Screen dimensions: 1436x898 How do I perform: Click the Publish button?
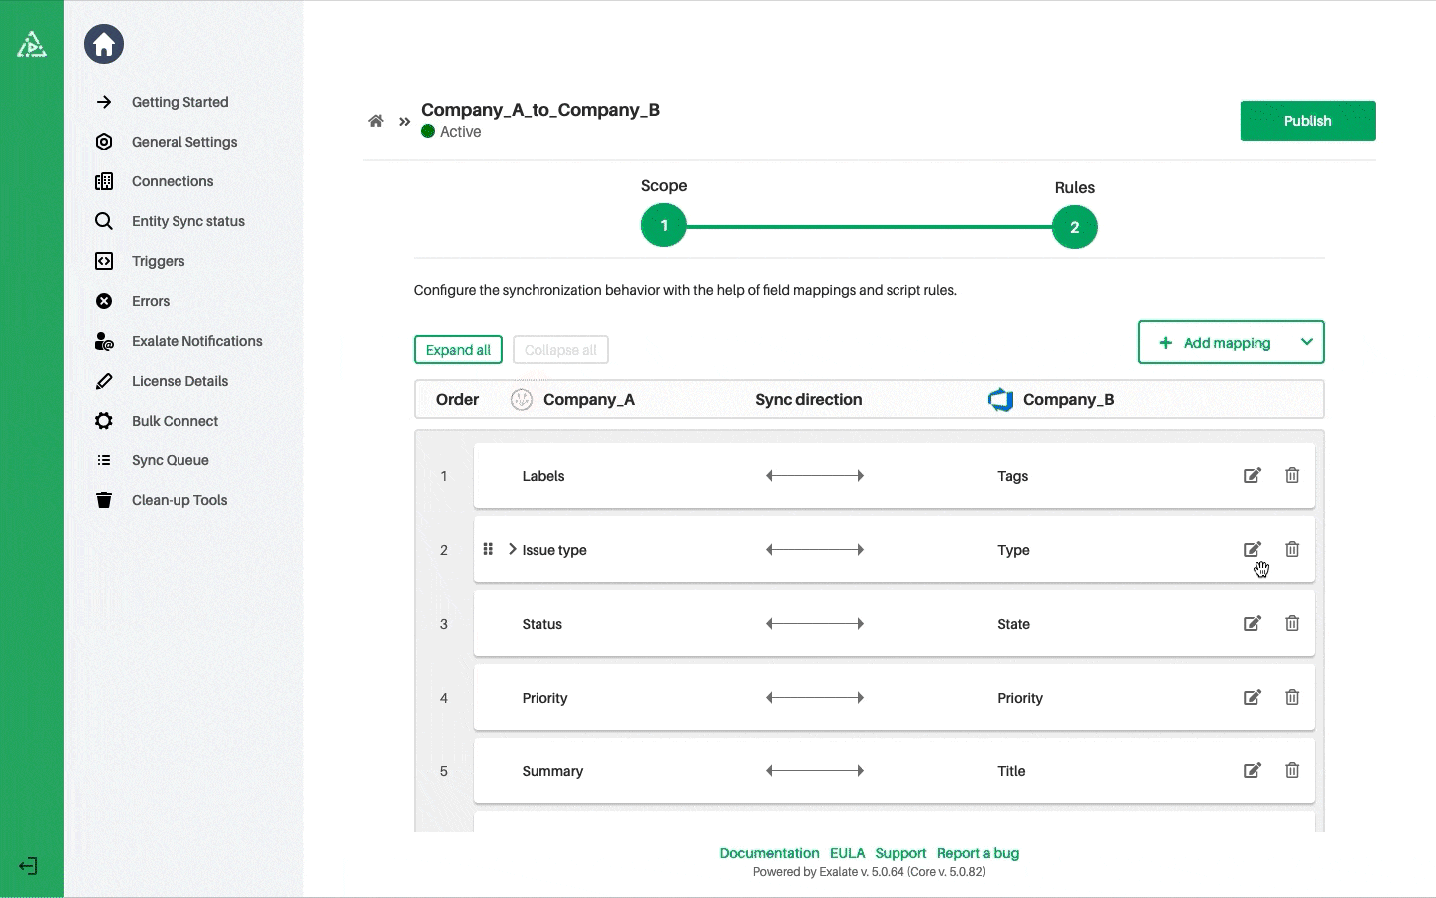[1307, 121]
